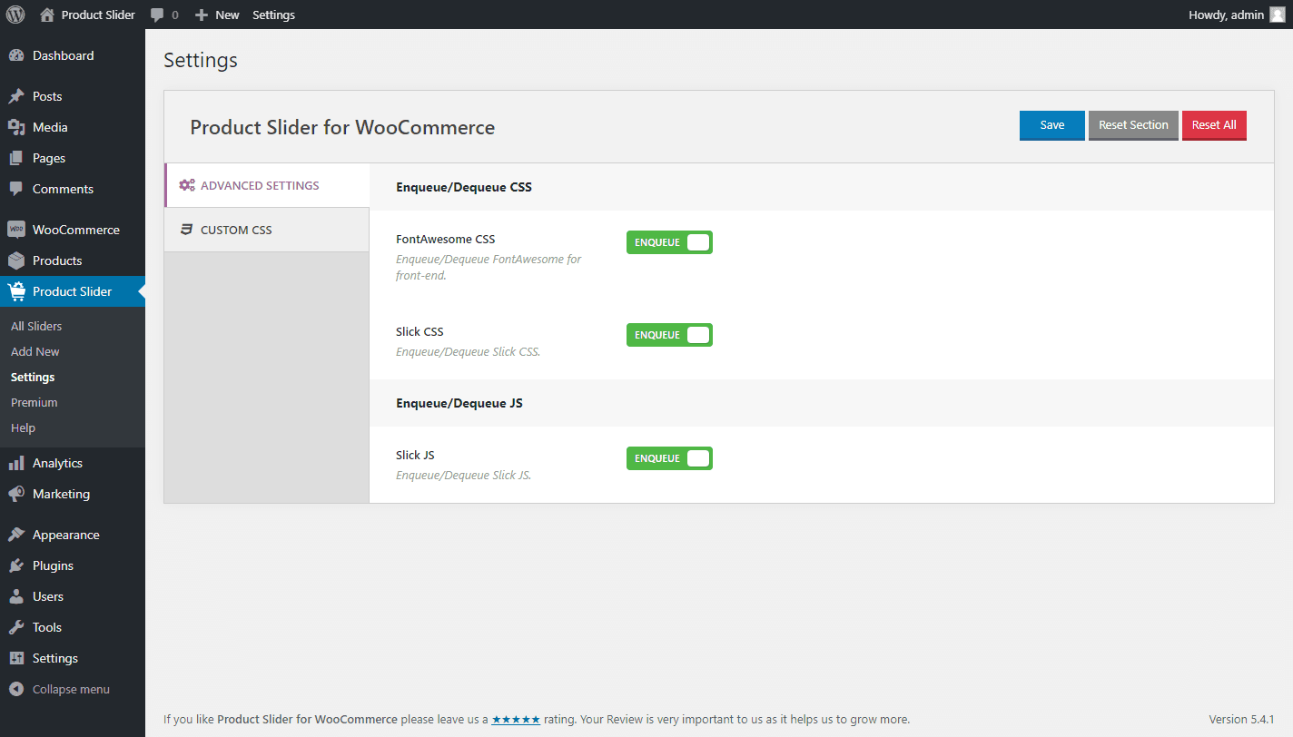Toggle the FontAwesome CSS enqueue switch
This screenshot has width=1293, height=737.
tap(669, 242)
